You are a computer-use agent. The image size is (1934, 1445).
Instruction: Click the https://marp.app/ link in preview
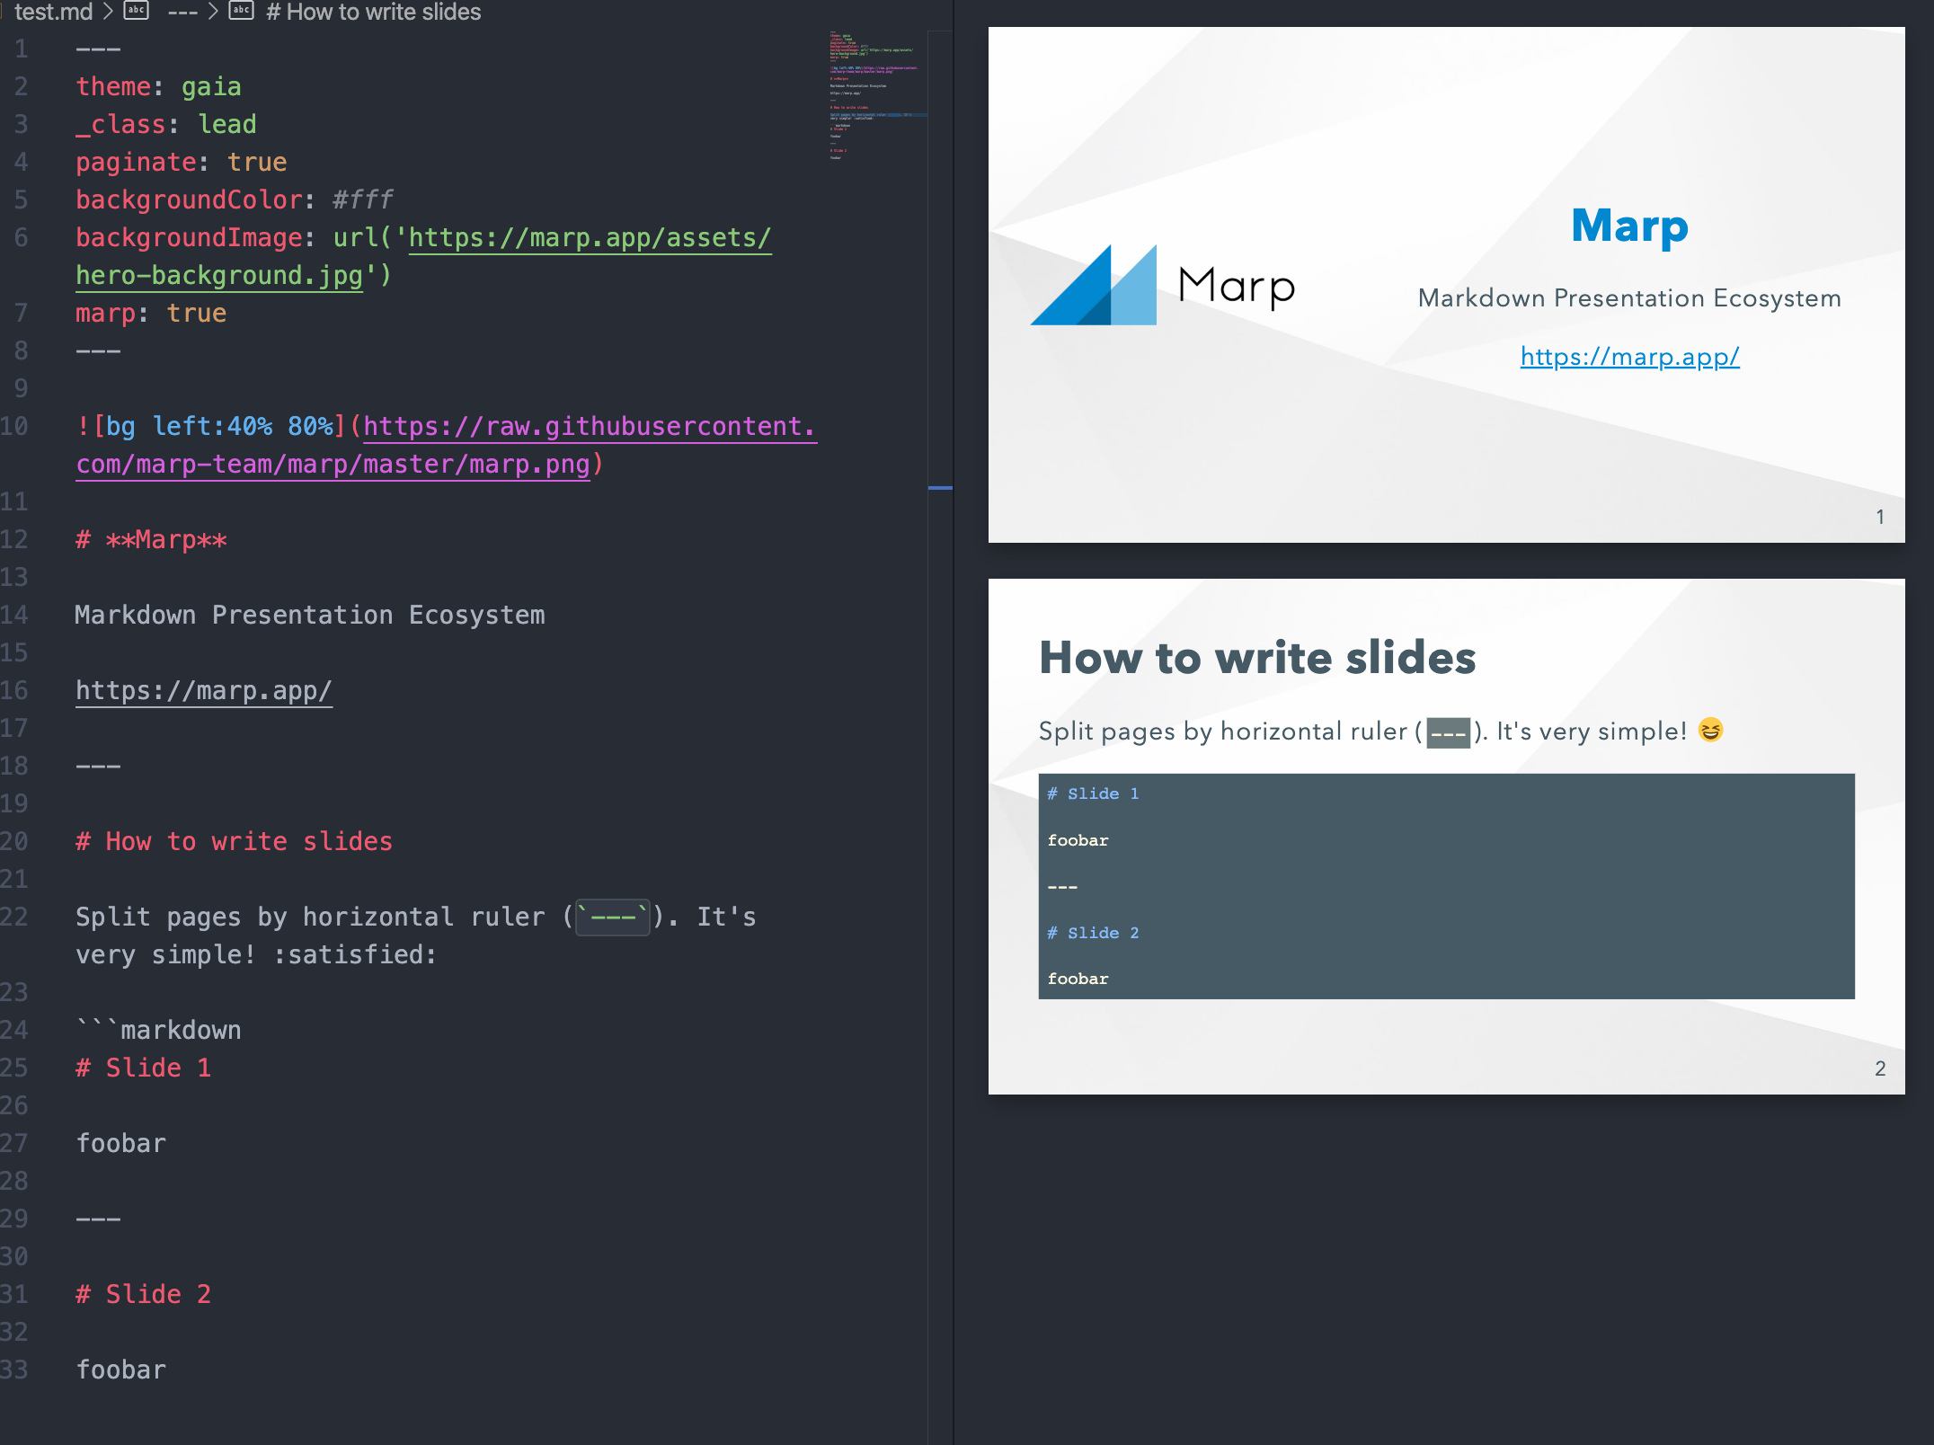[1629, 357]
